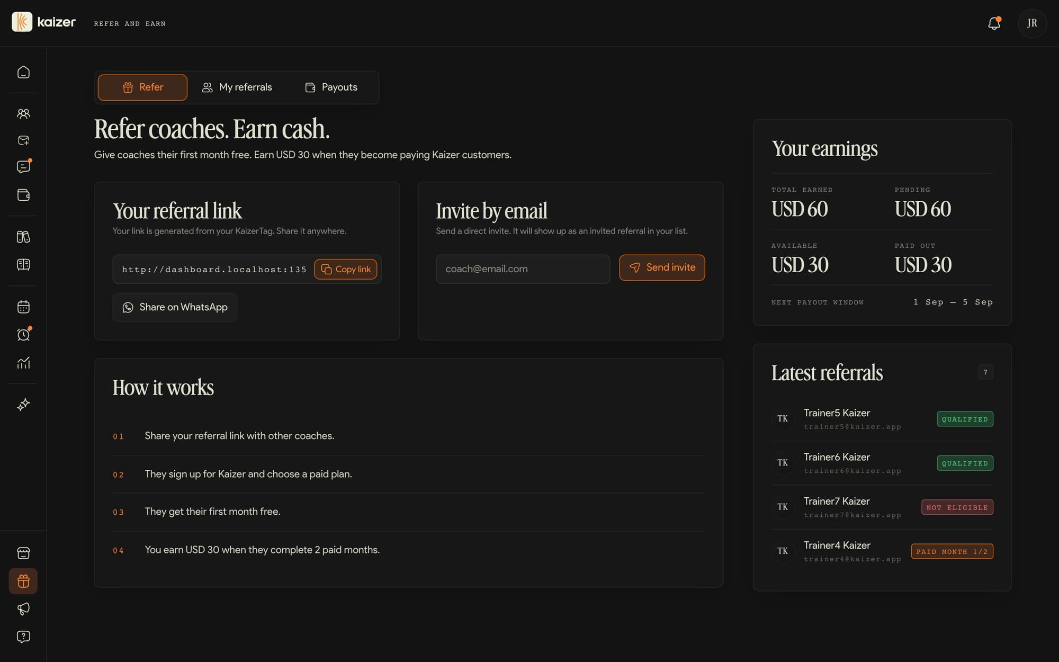Click the Available USD 30 value

800,265
